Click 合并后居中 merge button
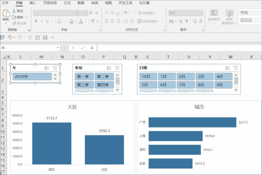Image resolution: width=262 pixels, height=175 pixels. [148, 21]
